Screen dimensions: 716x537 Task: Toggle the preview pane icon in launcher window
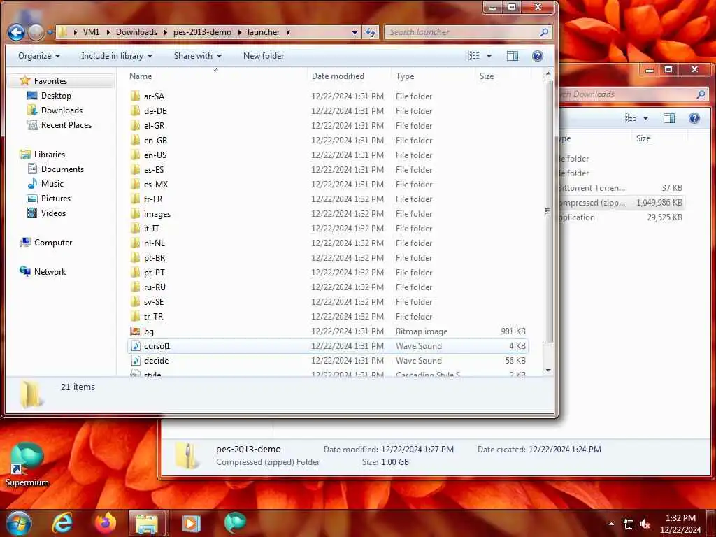click(513, 56)
